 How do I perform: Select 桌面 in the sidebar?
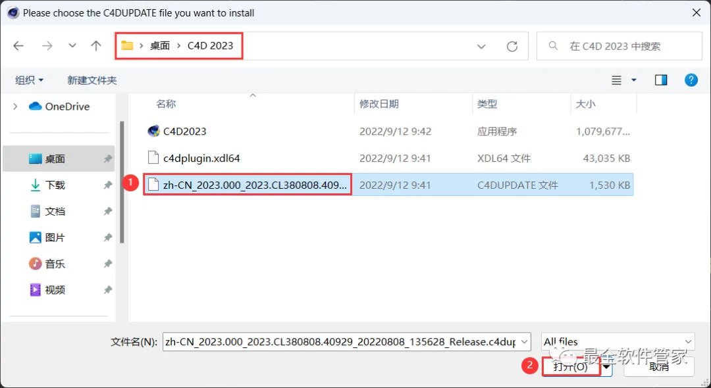[59, 159]
